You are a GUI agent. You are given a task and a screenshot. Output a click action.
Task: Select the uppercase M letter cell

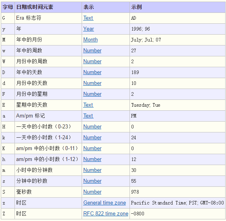pyautogui.click(x=8, y=40)
